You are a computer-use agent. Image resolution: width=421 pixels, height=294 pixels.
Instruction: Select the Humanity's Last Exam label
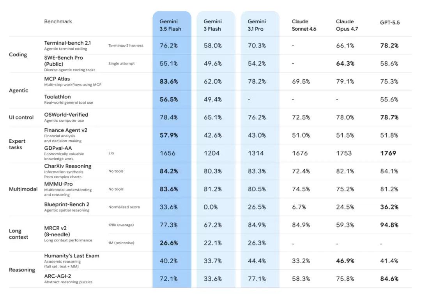[72, 256]
